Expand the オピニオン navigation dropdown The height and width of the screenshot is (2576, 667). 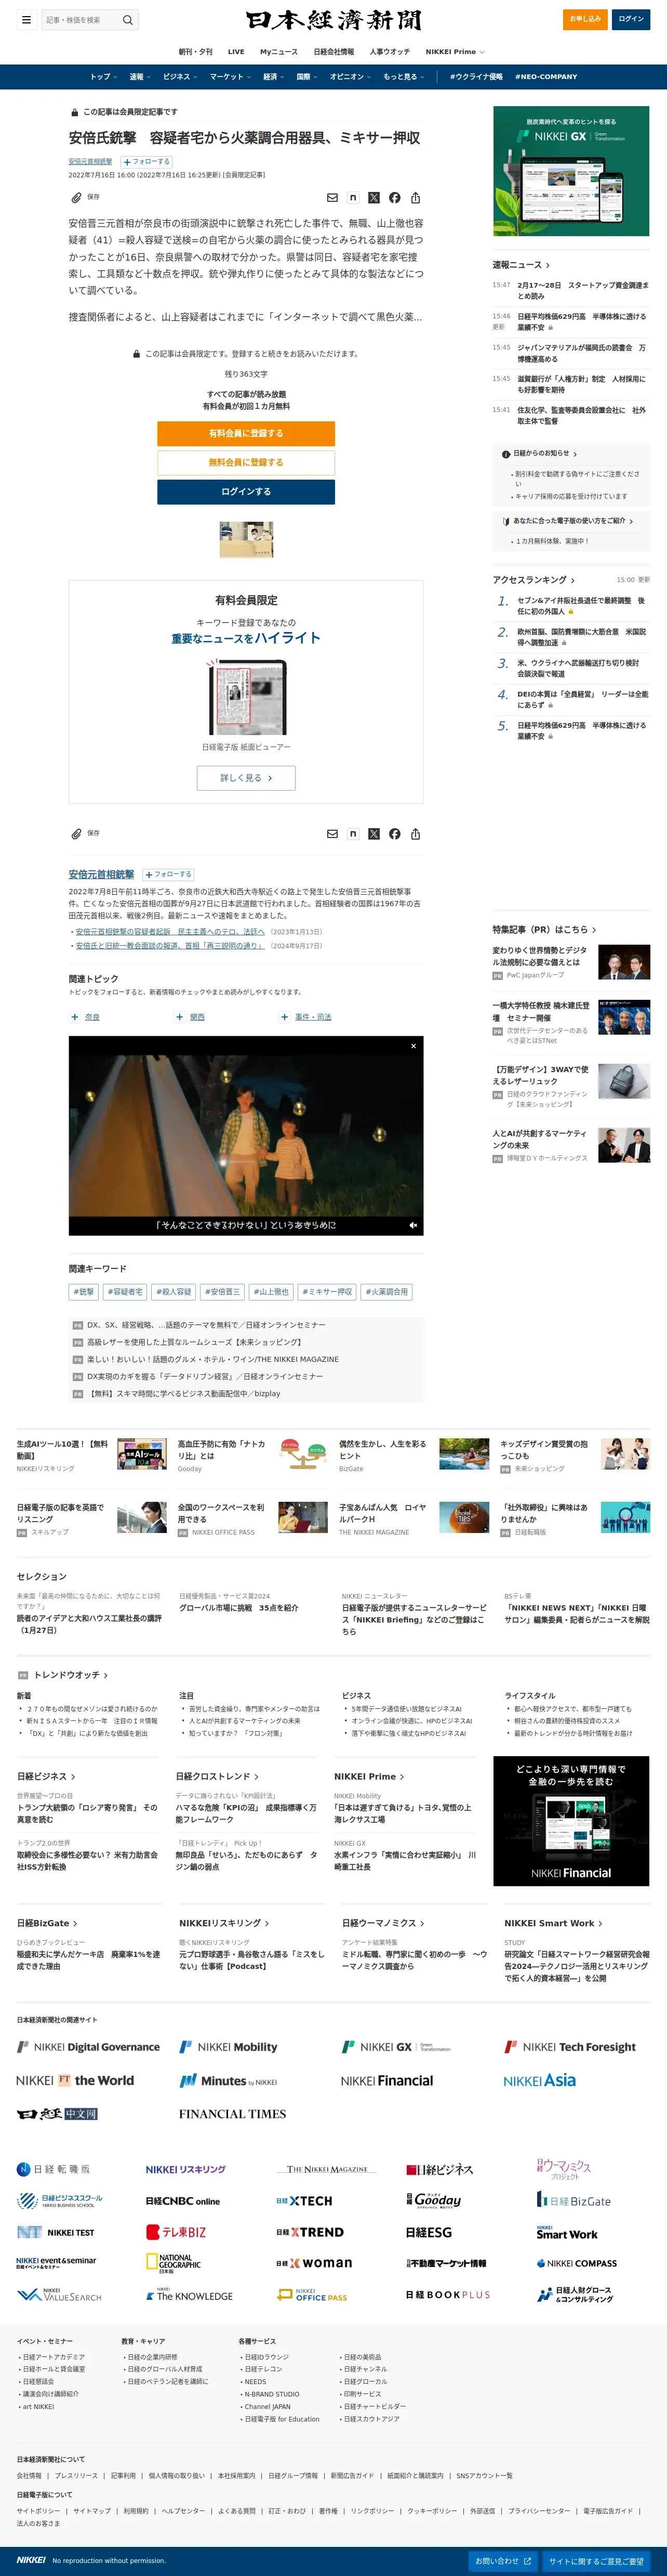coord(351,76)
